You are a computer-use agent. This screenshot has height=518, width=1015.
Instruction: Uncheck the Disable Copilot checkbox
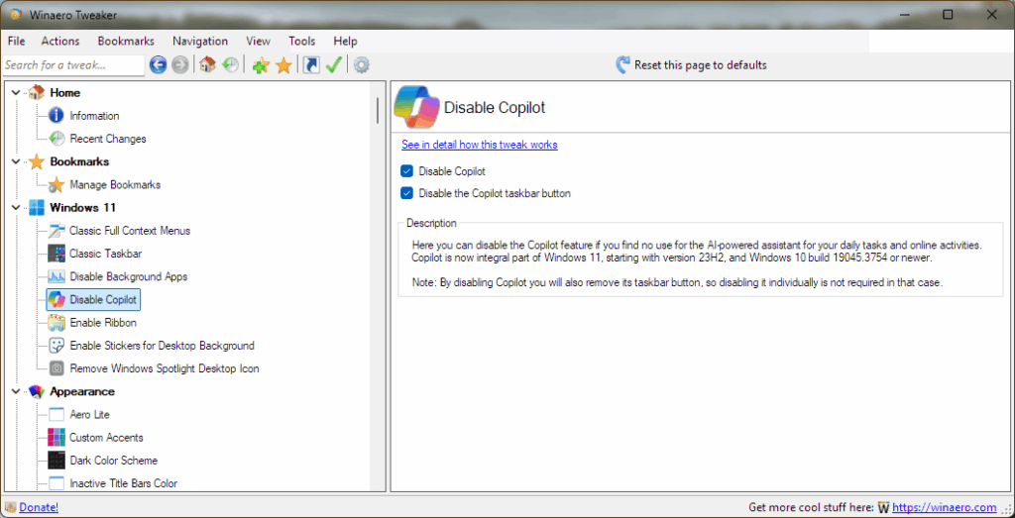point(406,171)
